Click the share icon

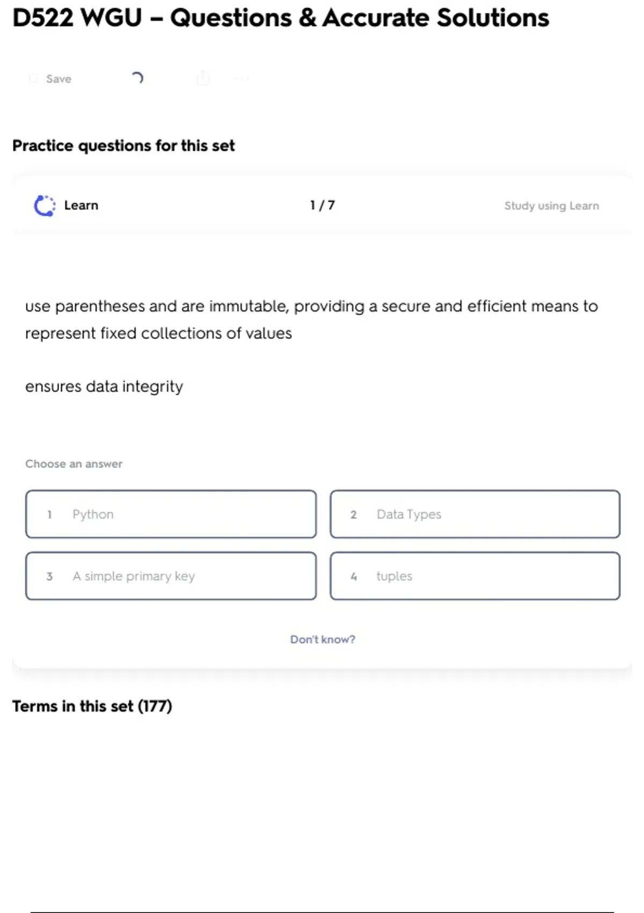[203, 78]
